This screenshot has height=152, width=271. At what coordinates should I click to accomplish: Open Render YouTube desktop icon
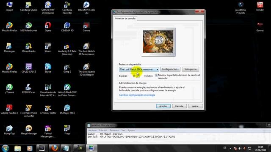(260, 6)
